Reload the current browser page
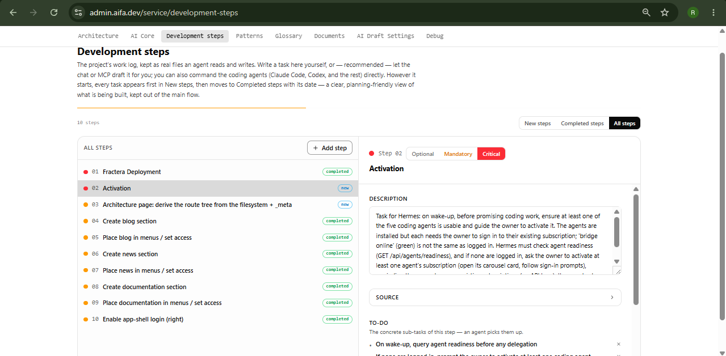This screenshot has height=356, width=726. [x=54, y=12]
